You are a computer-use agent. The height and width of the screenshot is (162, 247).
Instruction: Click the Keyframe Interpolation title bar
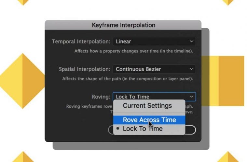(x=123, y=25)
